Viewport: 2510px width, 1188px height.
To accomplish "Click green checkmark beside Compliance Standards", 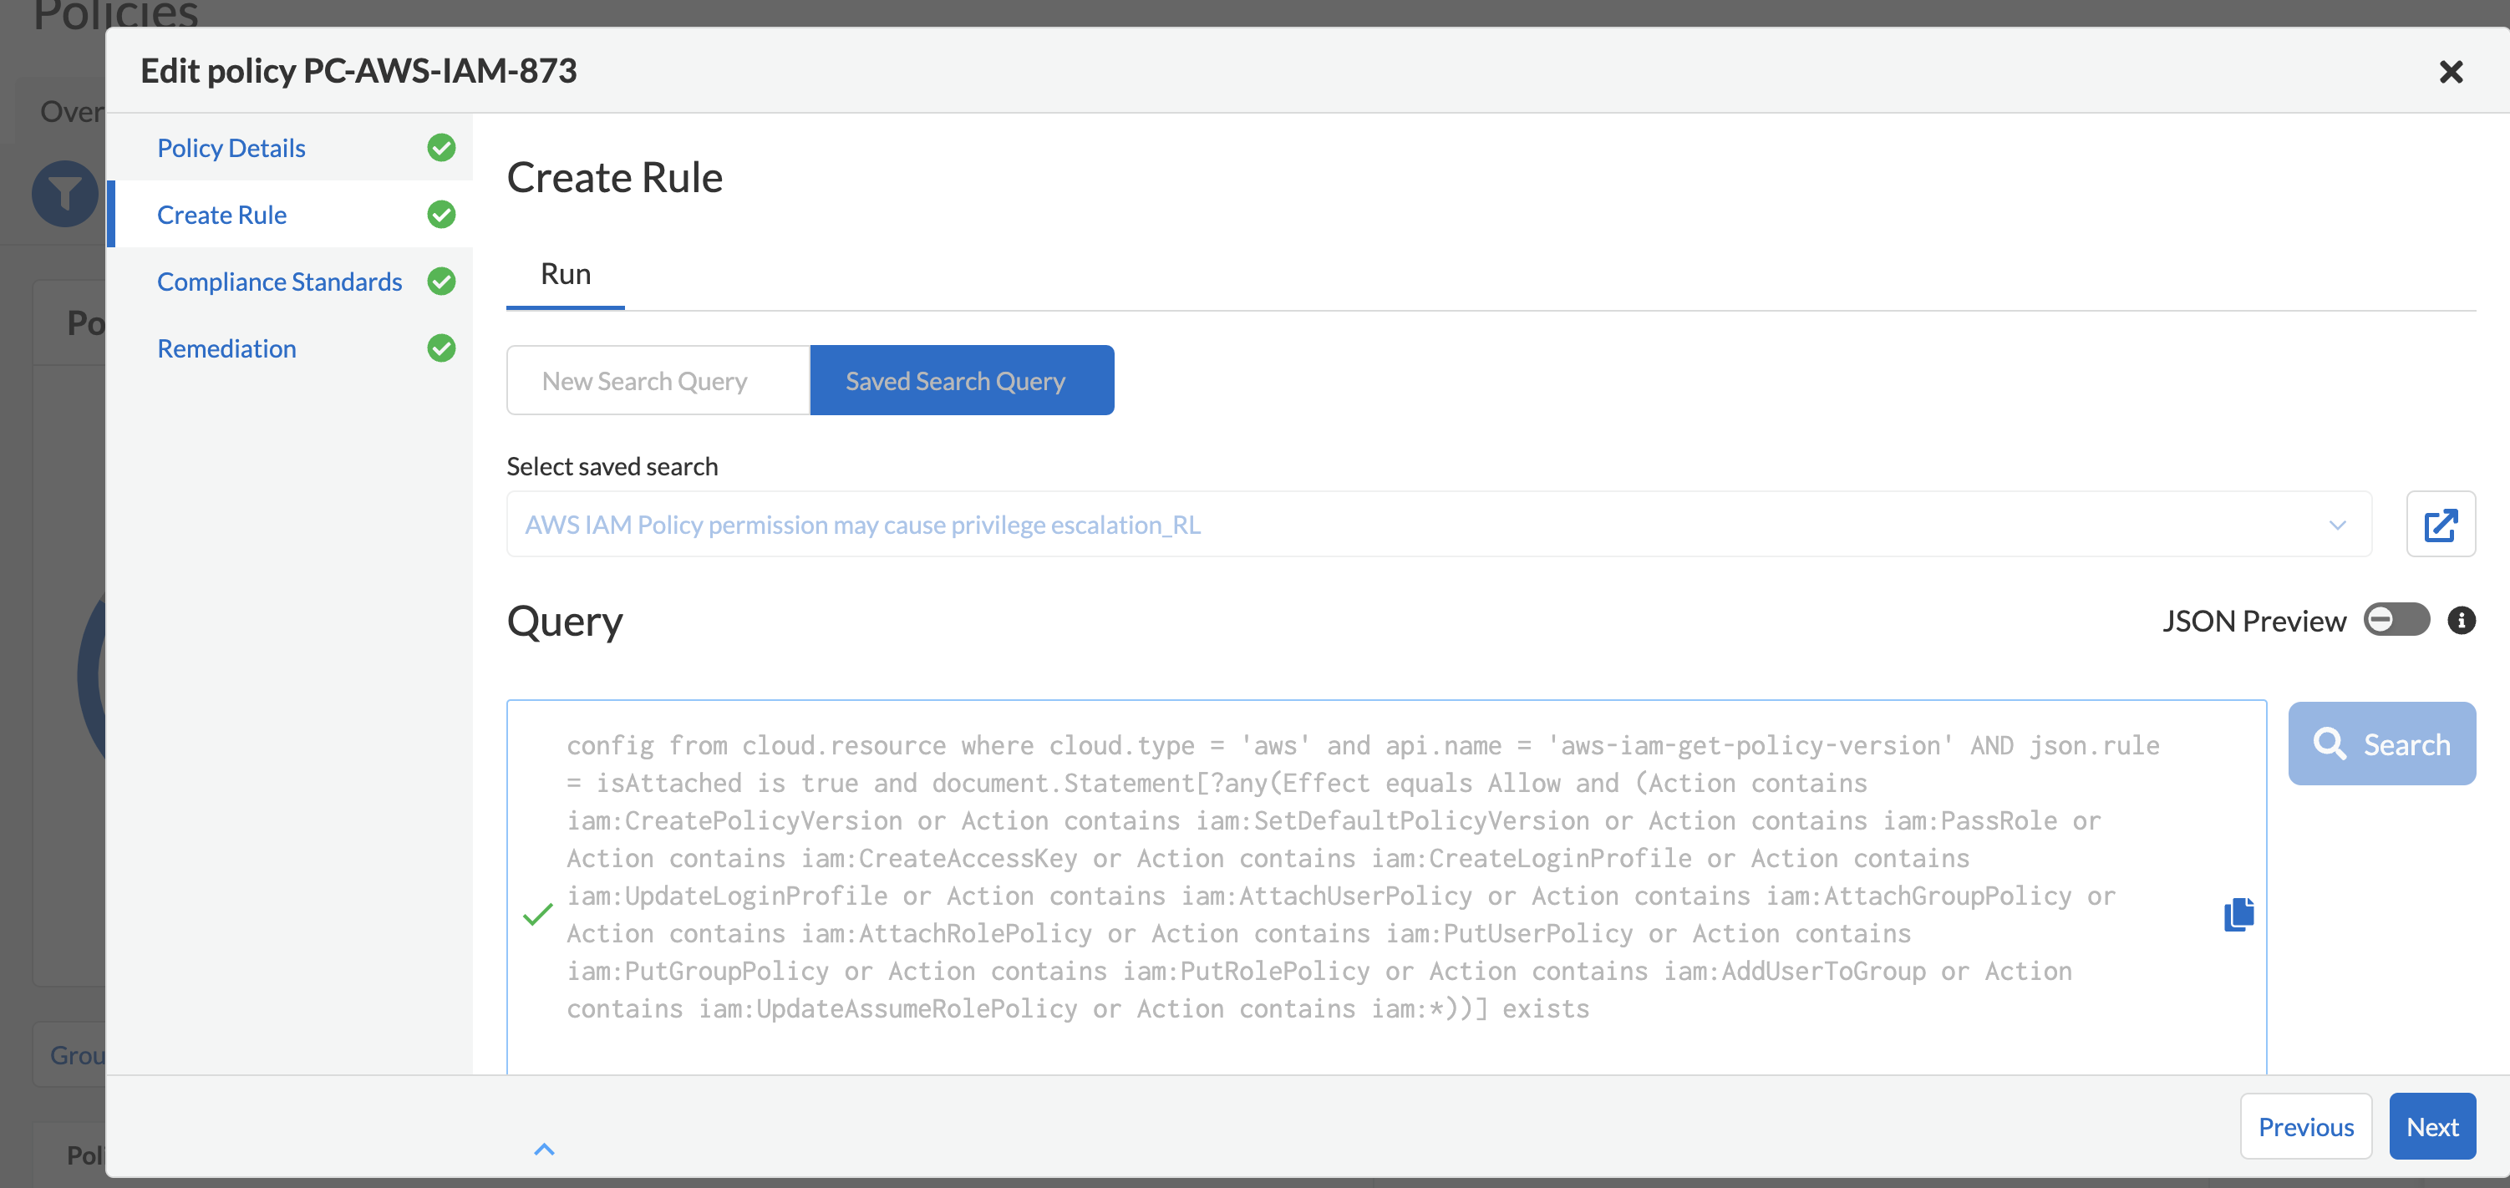I will click(x=441, y=282).
